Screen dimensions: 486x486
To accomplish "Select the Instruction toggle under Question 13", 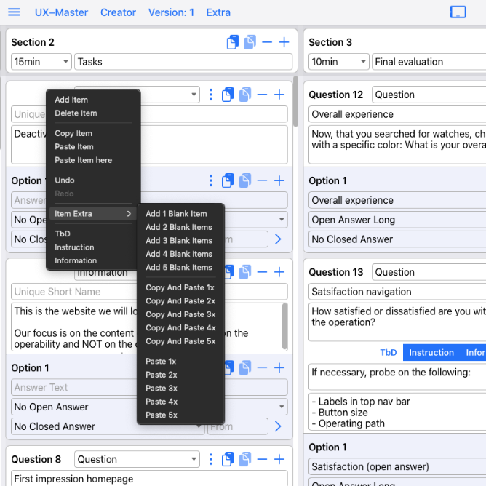I will click(431, 352).
